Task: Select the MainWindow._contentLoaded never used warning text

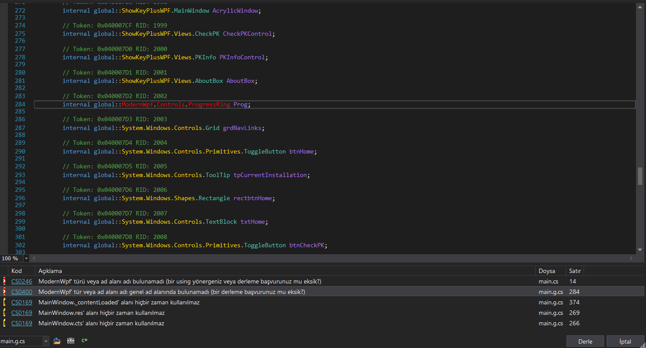Action: (119, 302)
